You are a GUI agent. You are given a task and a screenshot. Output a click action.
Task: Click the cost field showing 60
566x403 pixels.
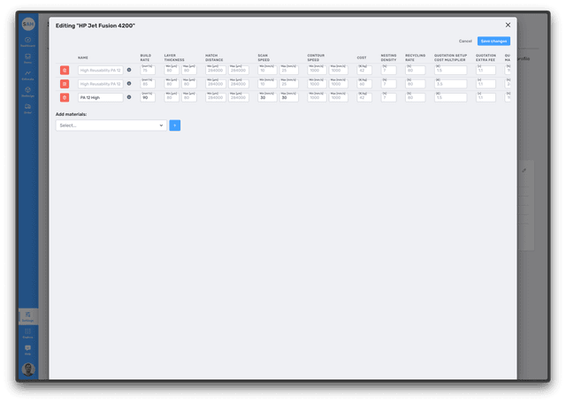(364, 84)
